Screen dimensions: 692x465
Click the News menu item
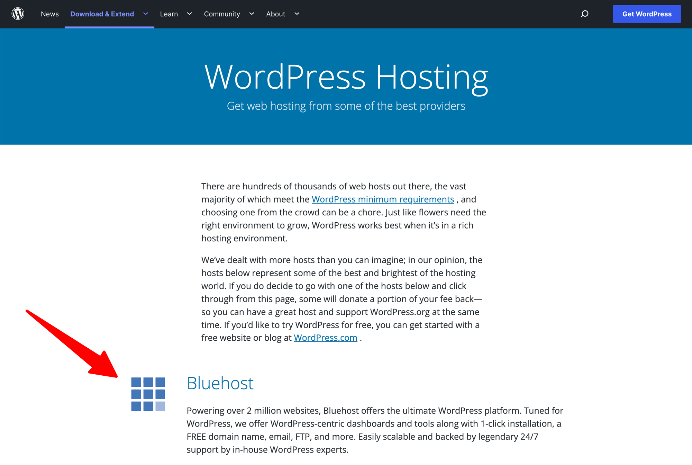(50, 14)
